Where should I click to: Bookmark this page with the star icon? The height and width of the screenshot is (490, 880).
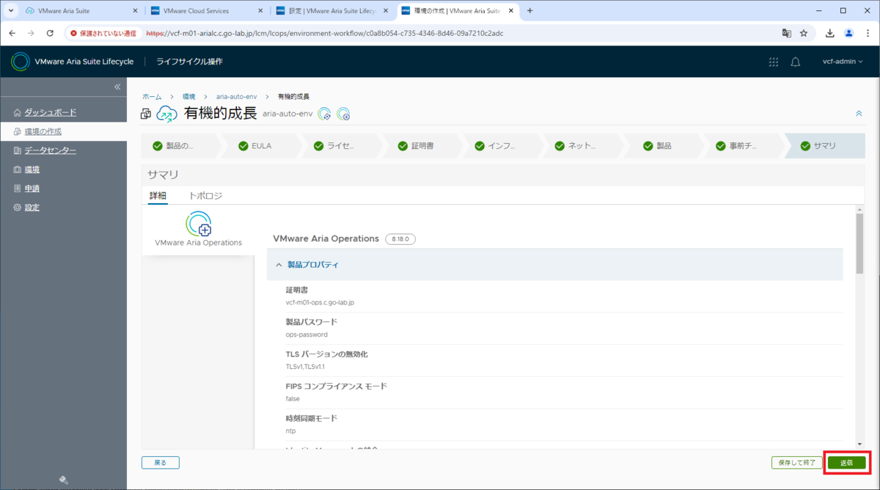(804, 33)
